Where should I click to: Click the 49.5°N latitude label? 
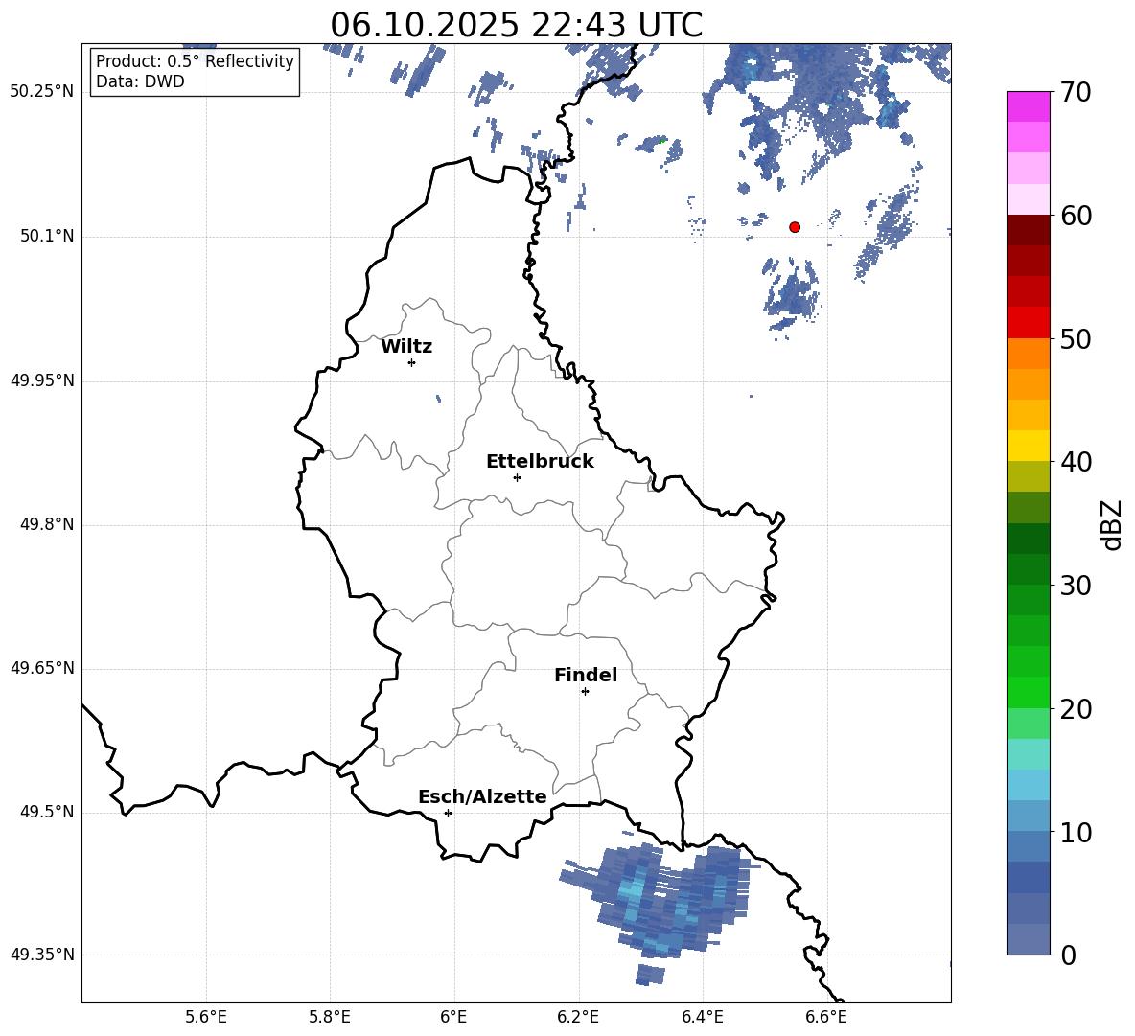pyautogui.click(x=47, y=812)
